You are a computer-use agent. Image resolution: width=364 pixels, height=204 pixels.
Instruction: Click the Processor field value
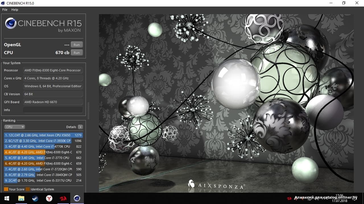point(53,70)
